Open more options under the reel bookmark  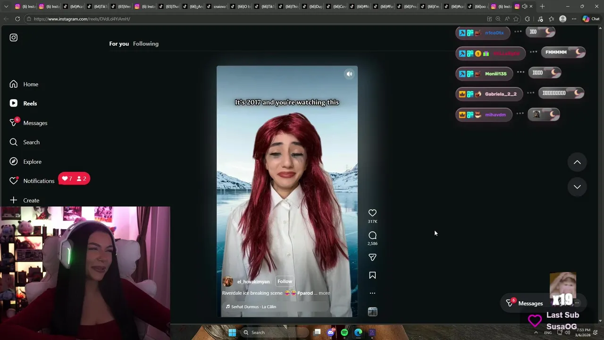click(x=372, y=293)
